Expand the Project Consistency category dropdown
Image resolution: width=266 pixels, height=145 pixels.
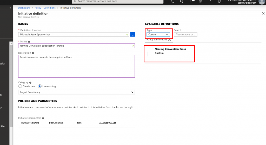pyautogui.click(x=77, y=92)
